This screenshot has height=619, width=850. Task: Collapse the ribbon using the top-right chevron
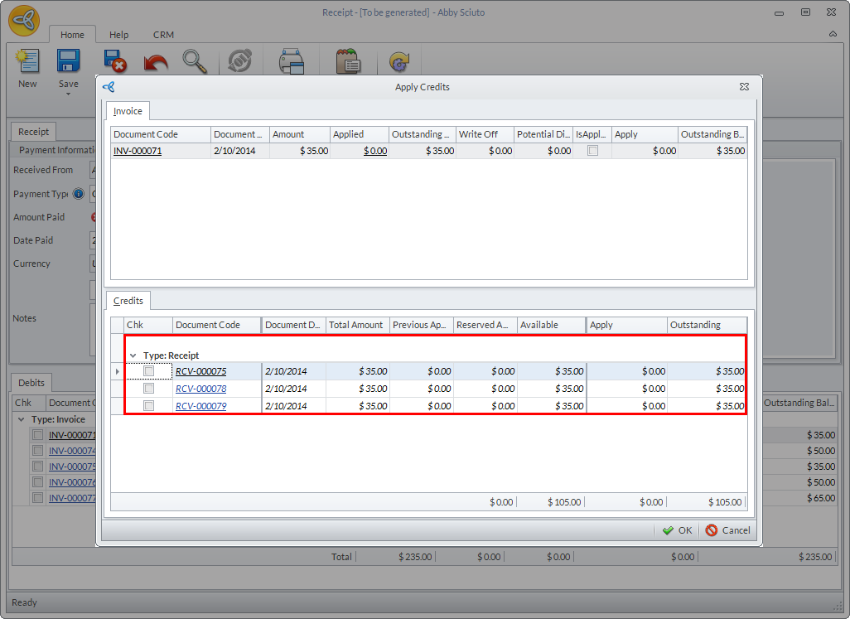pyautogui.click(x=833, y=35)
